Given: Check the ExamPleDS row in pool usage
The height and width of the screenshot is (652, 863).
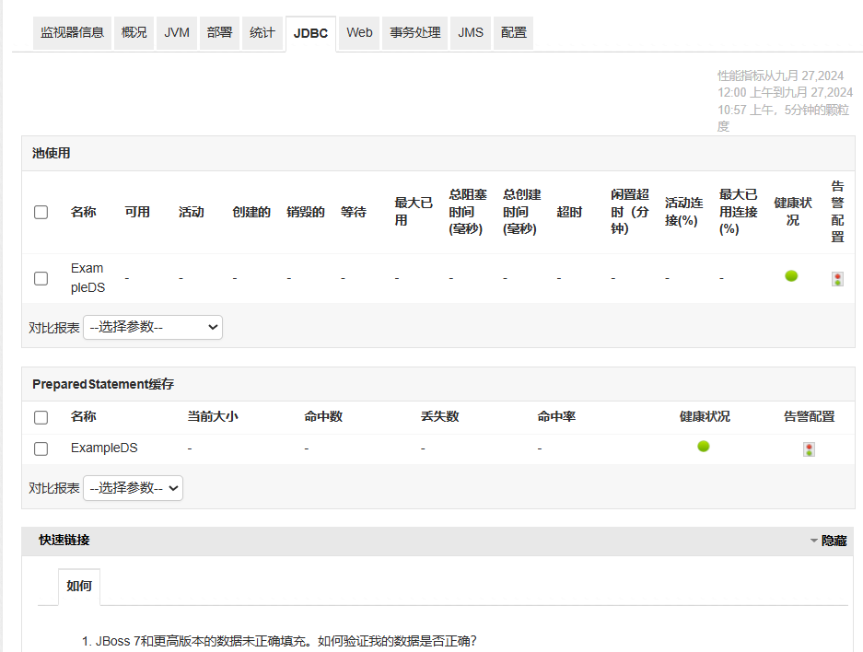Looking at the screenshot, I should pos(41,278).
